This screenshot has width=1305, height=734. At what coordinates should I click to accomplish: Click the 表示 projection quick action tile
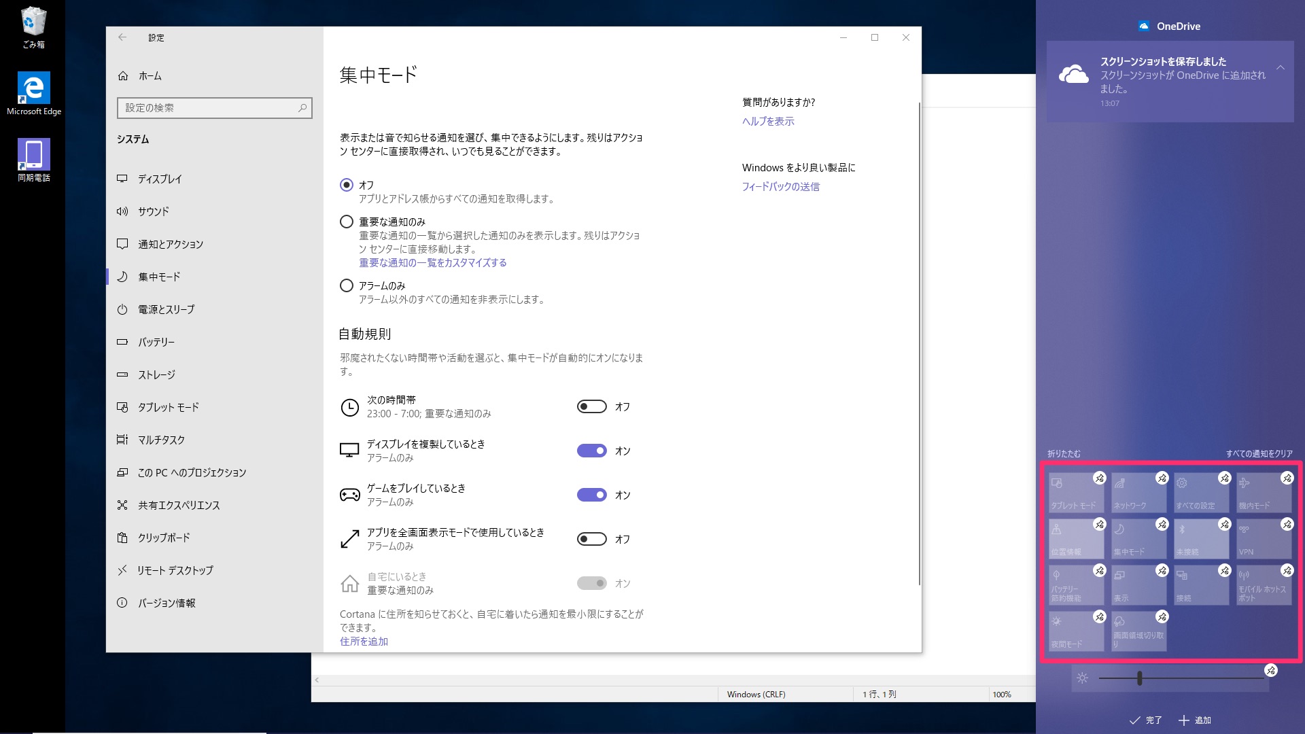pyautogui.click(x=1138, y=585)
